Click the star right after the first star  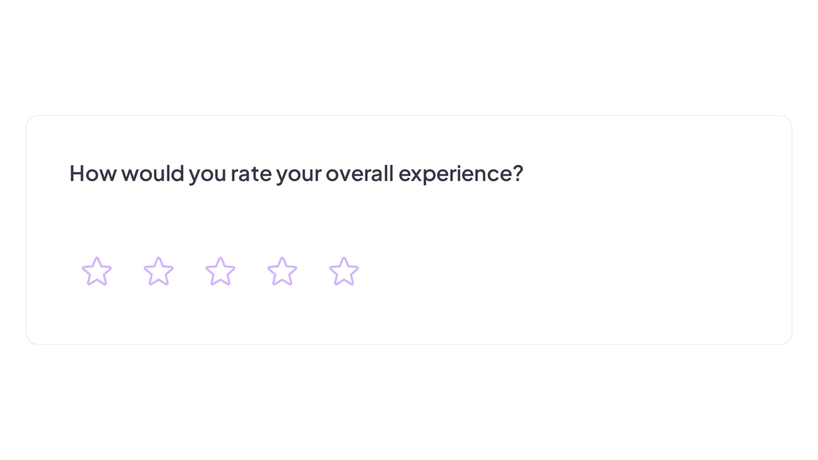pyautogui.click(x=158, y=271)
